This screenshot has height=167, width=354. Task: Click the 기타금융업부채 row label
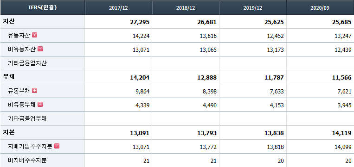[27, 119]
